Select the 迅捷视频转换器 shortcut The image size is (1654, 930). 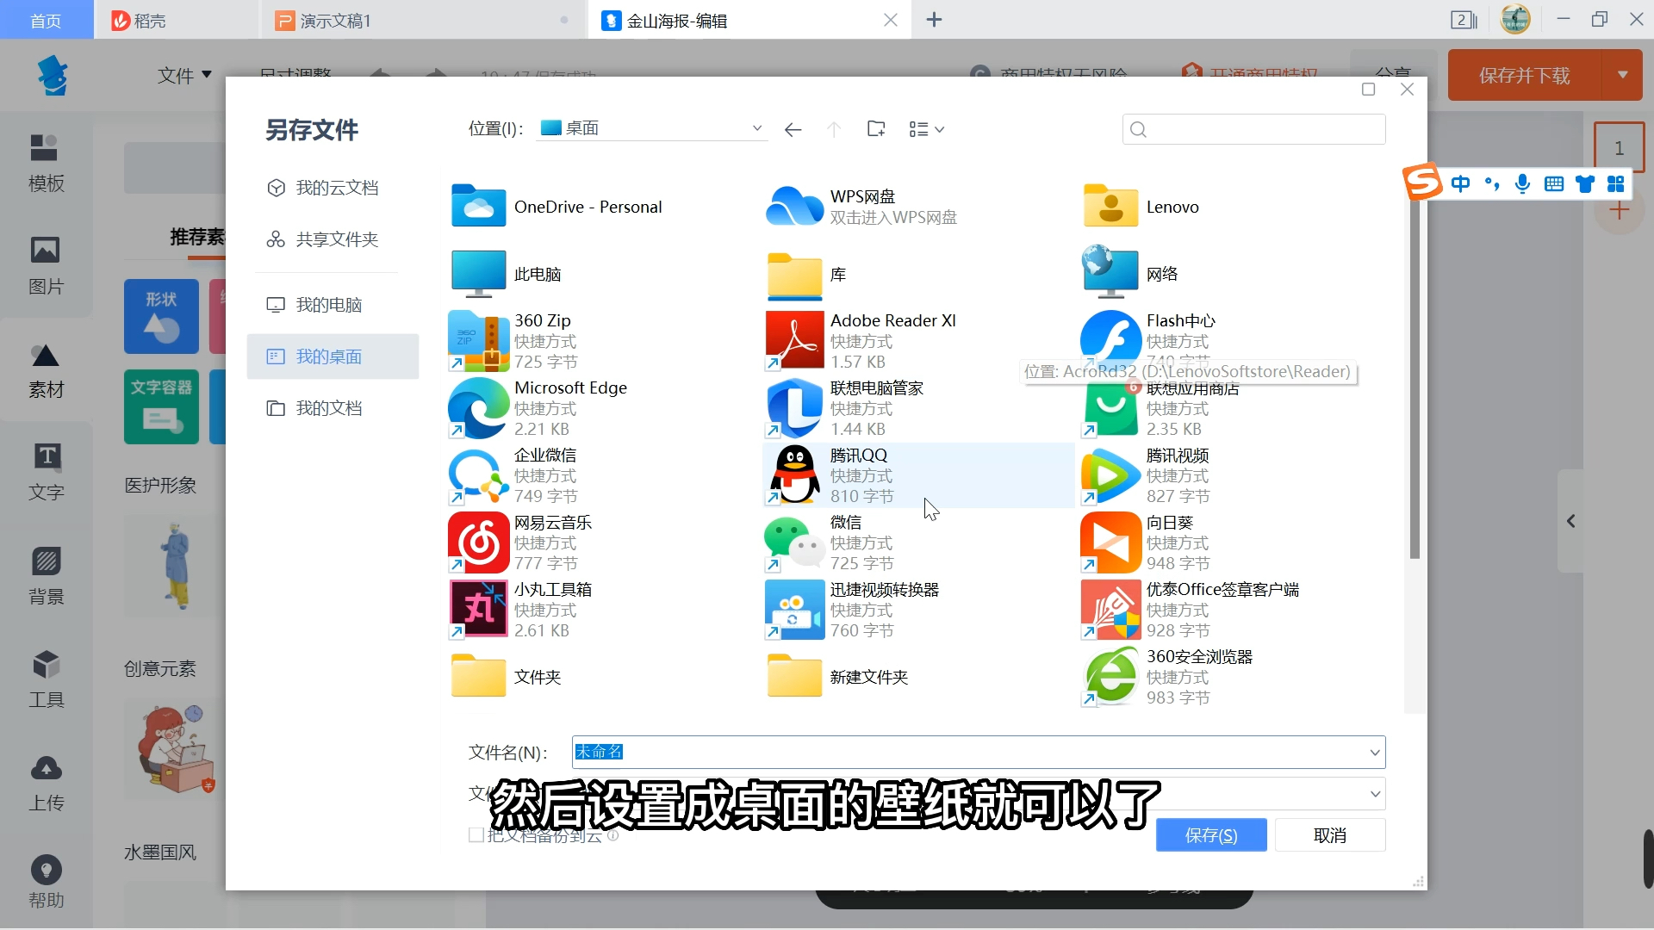[x=853, y=610]
